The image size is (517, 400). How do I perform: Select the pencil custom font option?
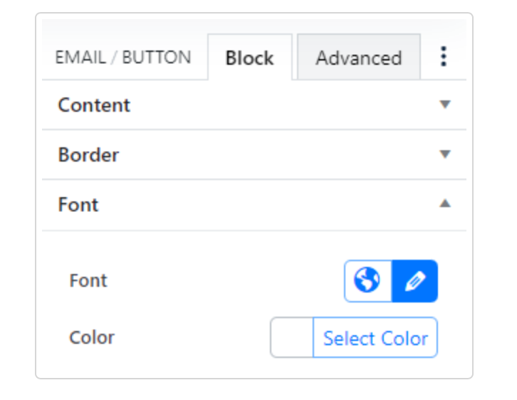point(414,280)
